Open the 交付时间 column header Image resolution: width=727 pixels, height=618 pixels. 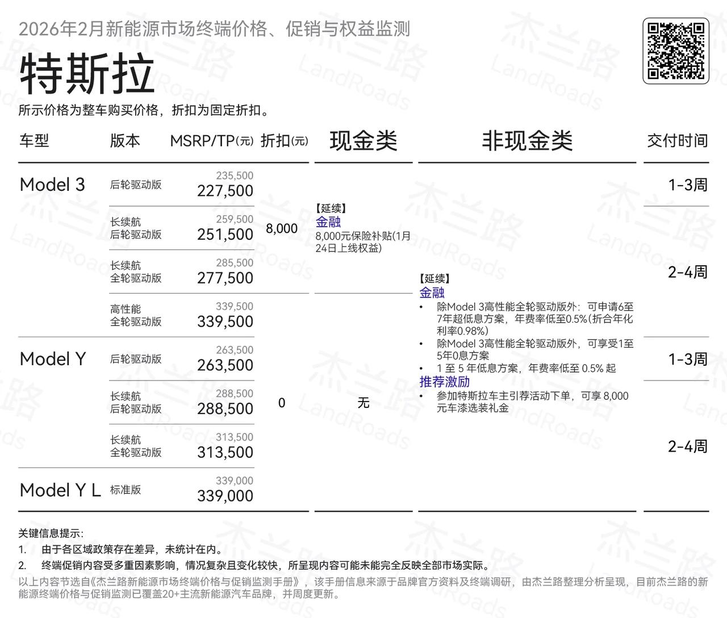[x=678, y=140]
